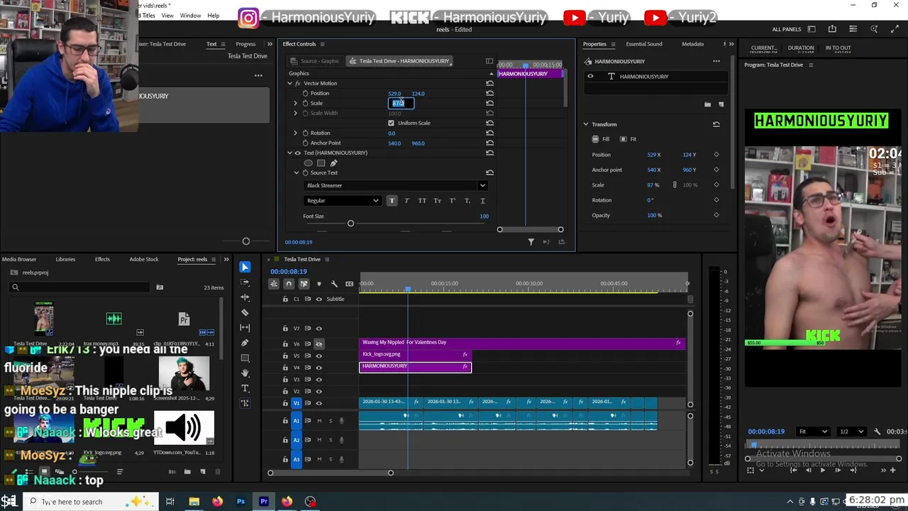Switch to Essential Sound tab
This screenshot has height=511, width=908.
643,44
